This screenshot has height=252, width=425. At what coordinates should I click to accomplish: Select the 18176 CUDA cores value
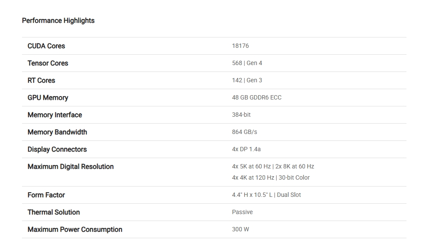point(240,46)
